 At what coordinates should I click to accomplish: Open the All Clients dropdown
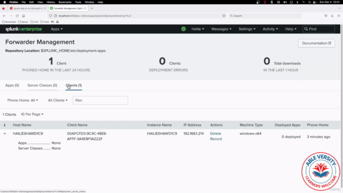tap(58, 100)
